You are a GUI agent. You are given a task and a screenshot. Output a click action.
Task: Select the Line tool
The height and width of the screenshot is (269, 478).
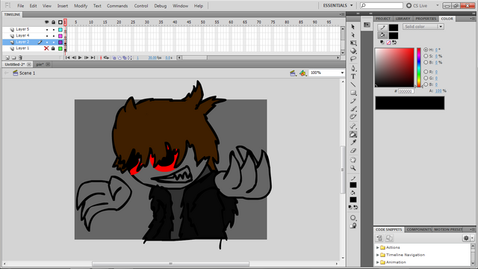click(x=353, y=84)
